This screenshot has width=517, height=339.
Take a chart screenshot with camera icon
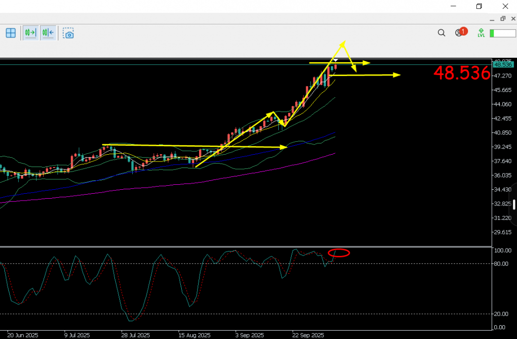click(69, 33)
